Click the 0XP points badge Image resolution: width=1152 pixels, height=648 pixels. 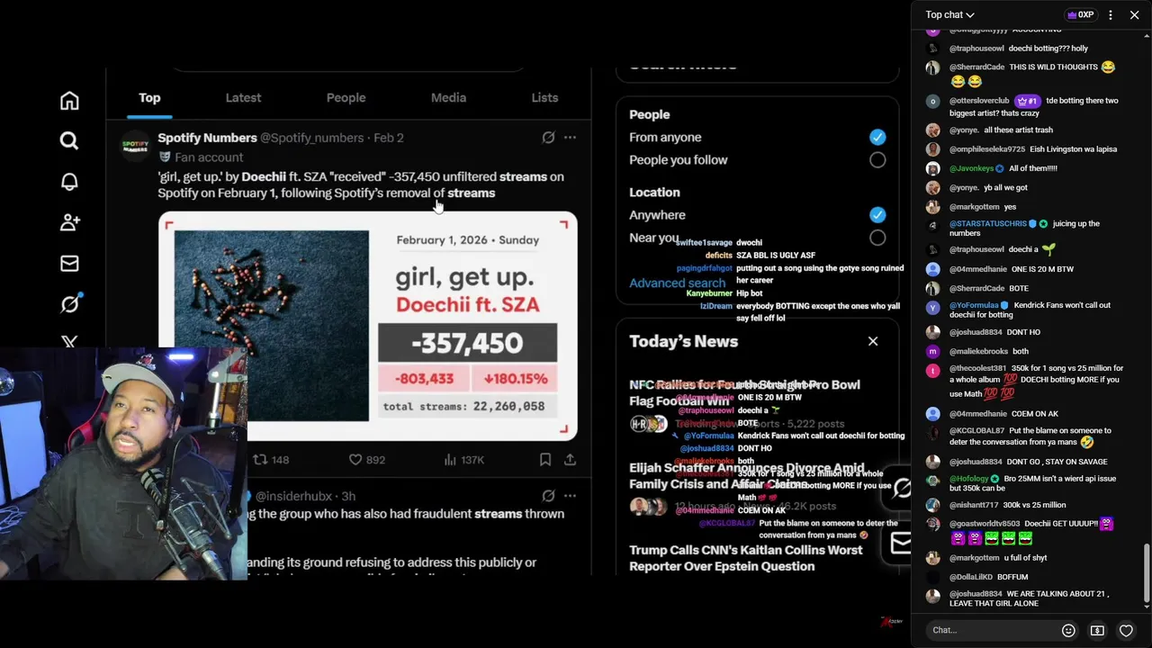(x=1080, y=14)
